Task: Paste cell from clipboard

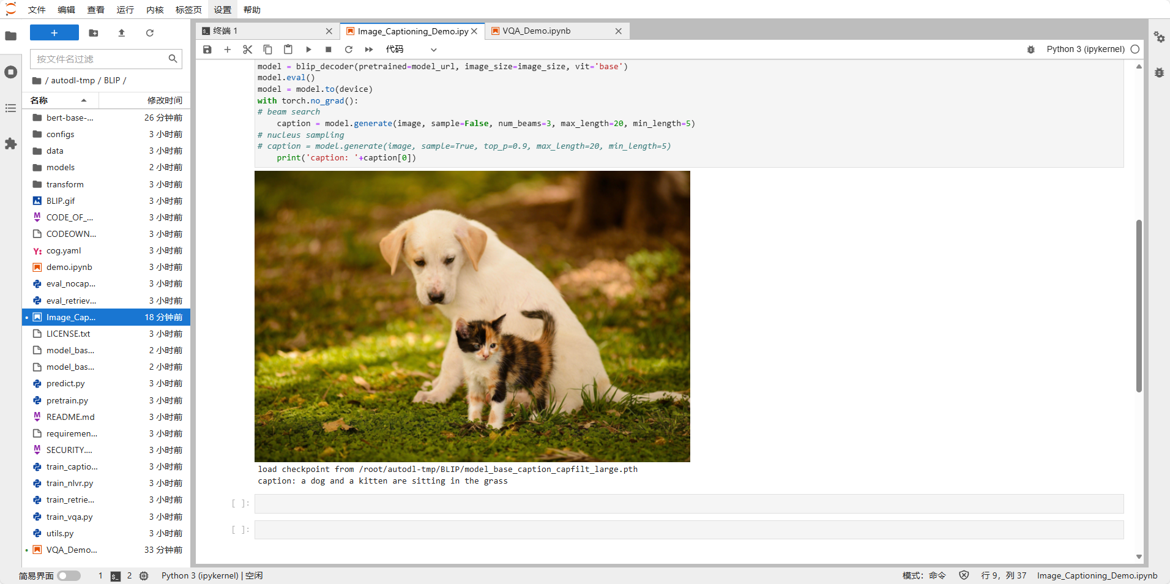Action: [x=288, y=50]
